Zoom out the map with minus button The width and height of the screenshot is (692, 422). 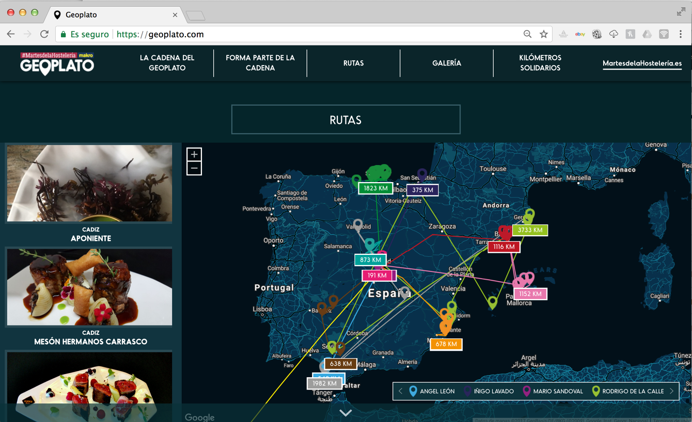pyautogui.click(x=194, y=168)
